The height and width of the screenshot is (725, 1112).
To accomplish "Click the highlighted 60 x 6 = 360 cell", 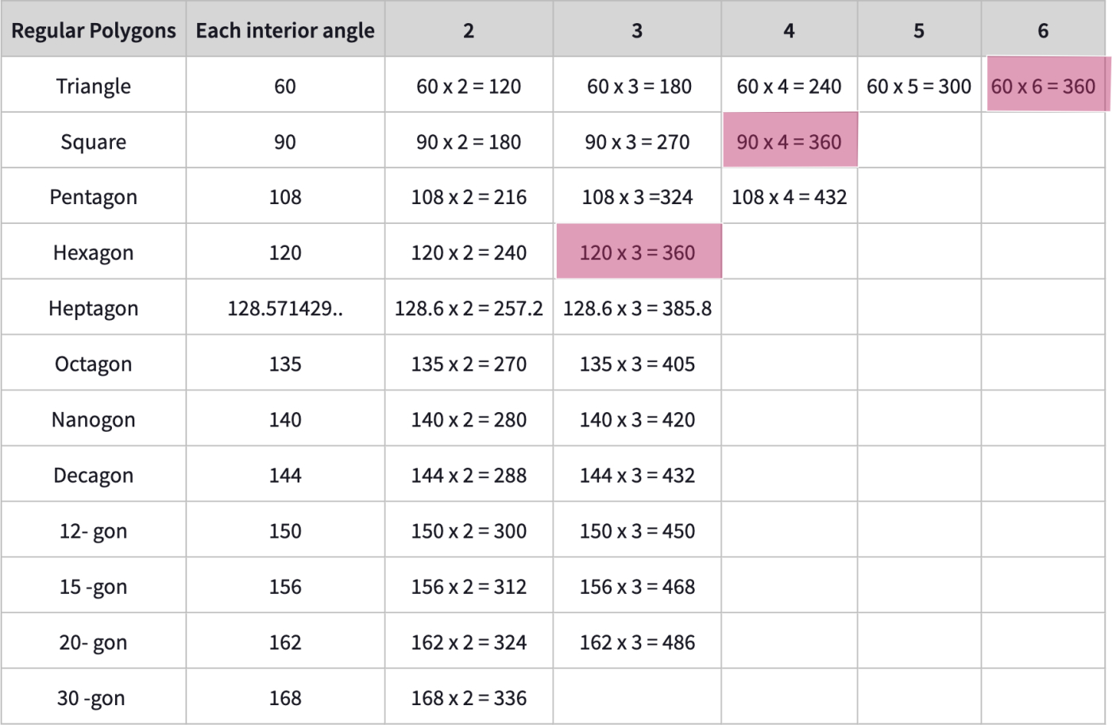I will [1045, 85].
